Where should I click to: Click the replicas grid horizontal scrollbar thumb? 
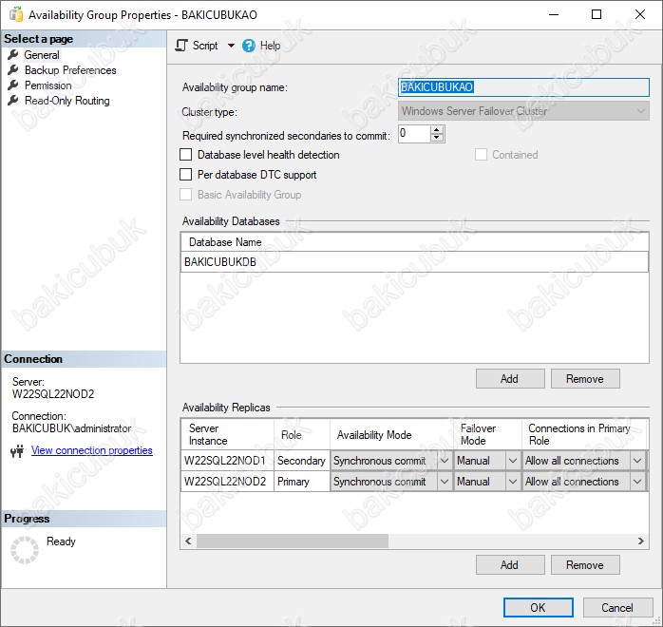(x=293, y=541)
